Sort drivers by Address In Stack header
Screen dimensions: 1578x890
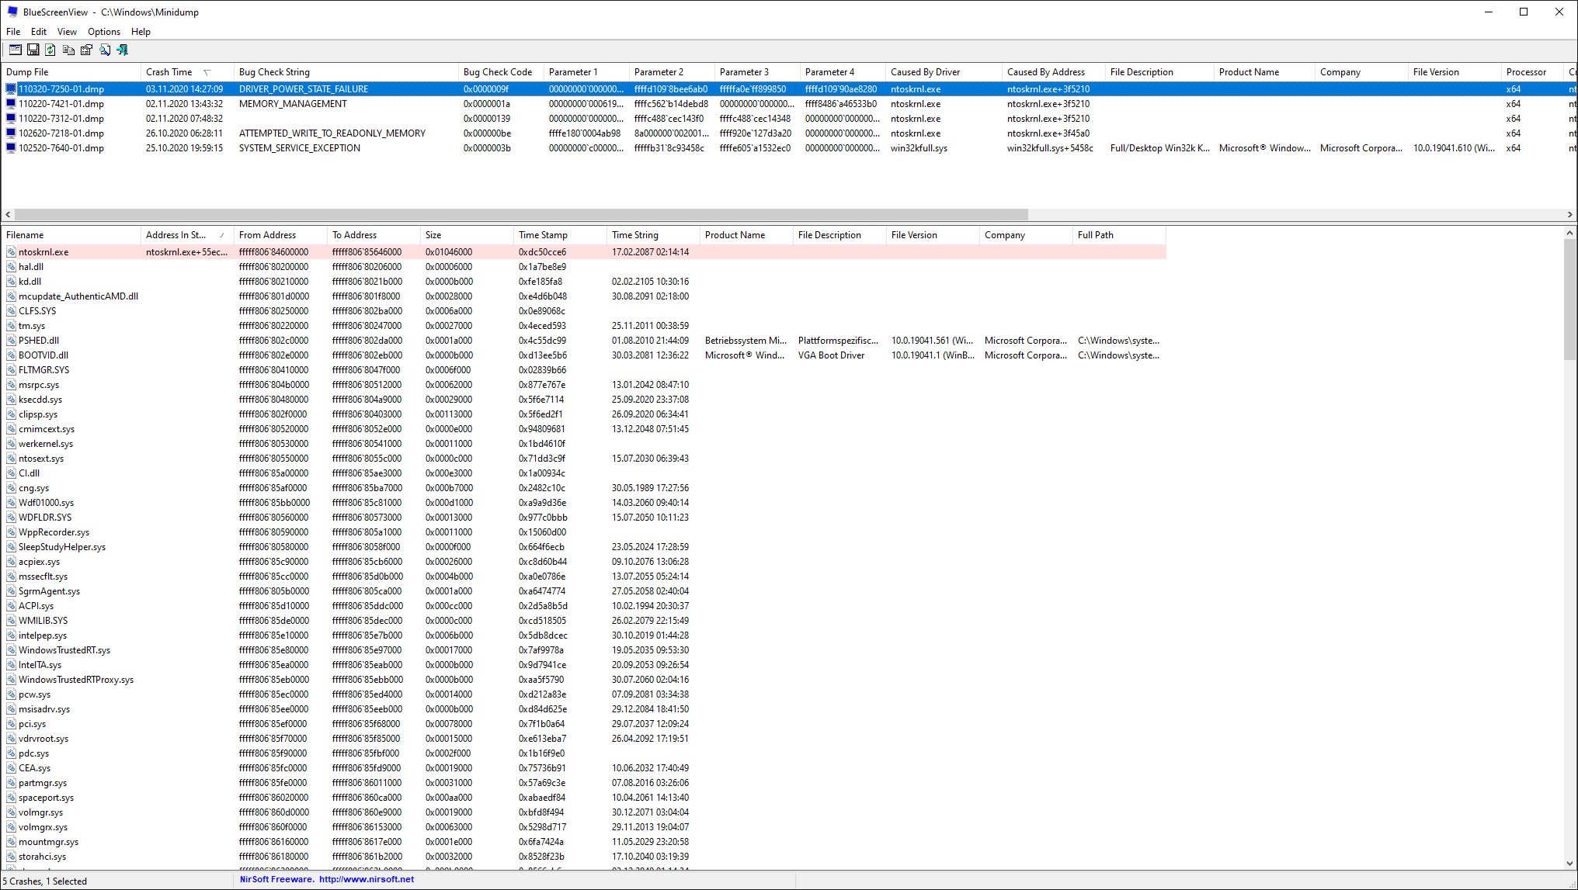pyautogui.click(x=176, y=235)
